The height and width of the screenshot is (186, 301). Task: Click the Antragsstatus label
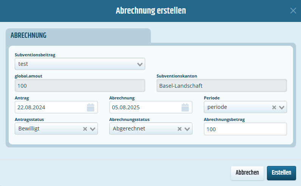click(x=29, y=119)
